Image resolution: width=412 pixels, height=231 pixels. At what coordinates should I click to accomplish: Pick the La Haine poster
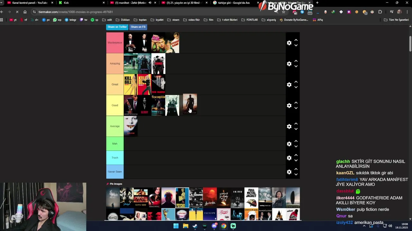tap(196, 198)
